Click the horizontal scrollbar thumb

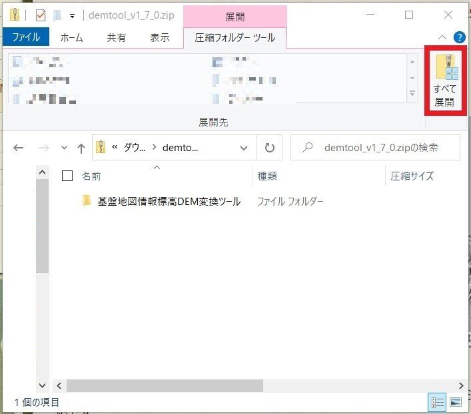[165, 386]
